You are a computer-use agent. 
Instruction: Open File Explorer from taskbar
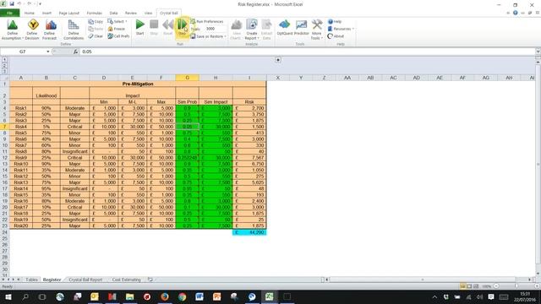[x=129, y=296]
